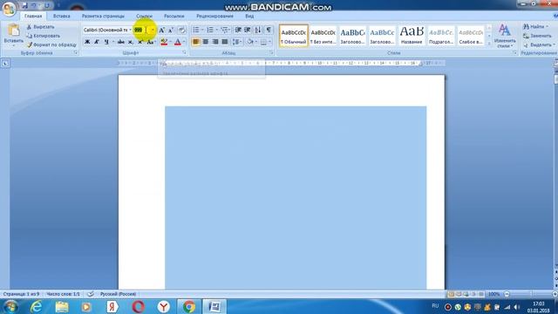Click font size input field
The height and width of the screenshot is (314, 558).
tap(141, 30)
